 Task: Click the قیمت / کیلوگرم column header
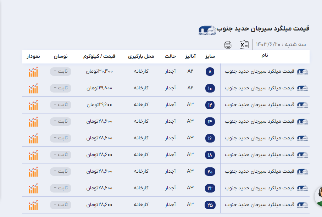pyautogui.click(x=99, y=56)
